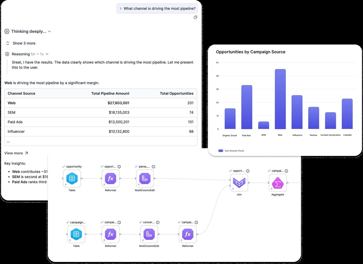Click info icon next to Aggregate node label
The image size is (363, 264).
point(286,171)
